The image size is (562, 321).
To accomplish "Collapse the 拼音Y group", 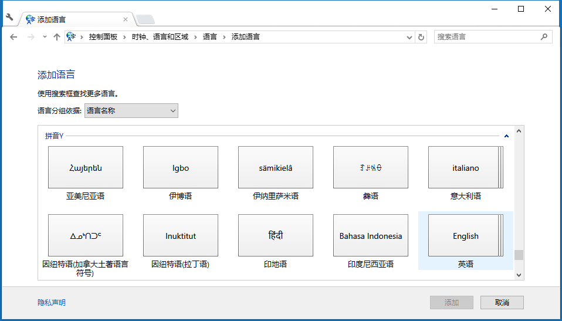I will 506,136.
